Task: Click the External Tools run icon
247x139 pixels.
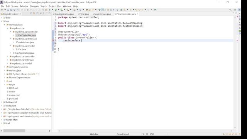Action: tap(68, 10)
